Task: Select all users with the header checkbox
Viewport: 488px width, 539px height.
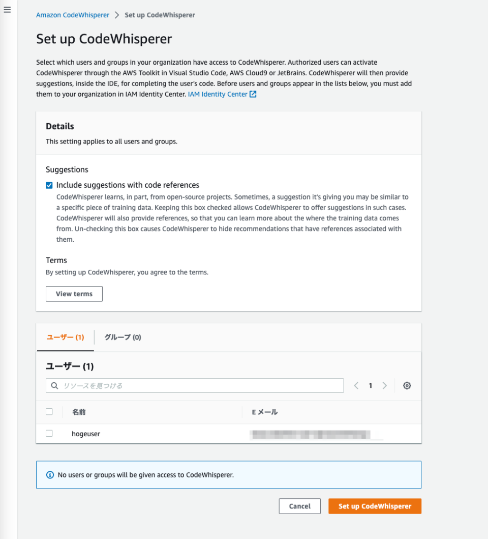Action: tap(49, 411)
